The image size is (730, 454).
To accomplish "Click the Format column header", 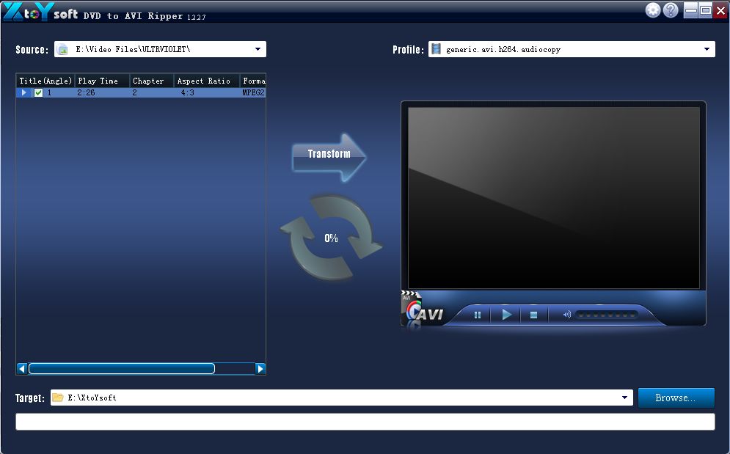I will [253, 81].
